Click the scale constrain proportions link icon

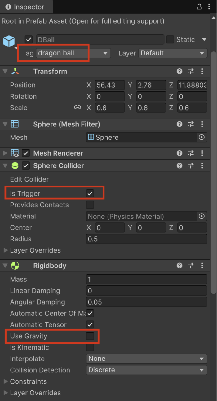point(77,108)
